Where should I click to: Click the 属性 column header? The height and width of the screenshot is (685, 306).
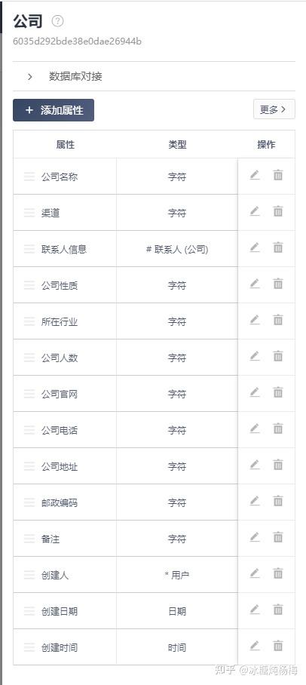pyautogui.click(x=65, y=145)
